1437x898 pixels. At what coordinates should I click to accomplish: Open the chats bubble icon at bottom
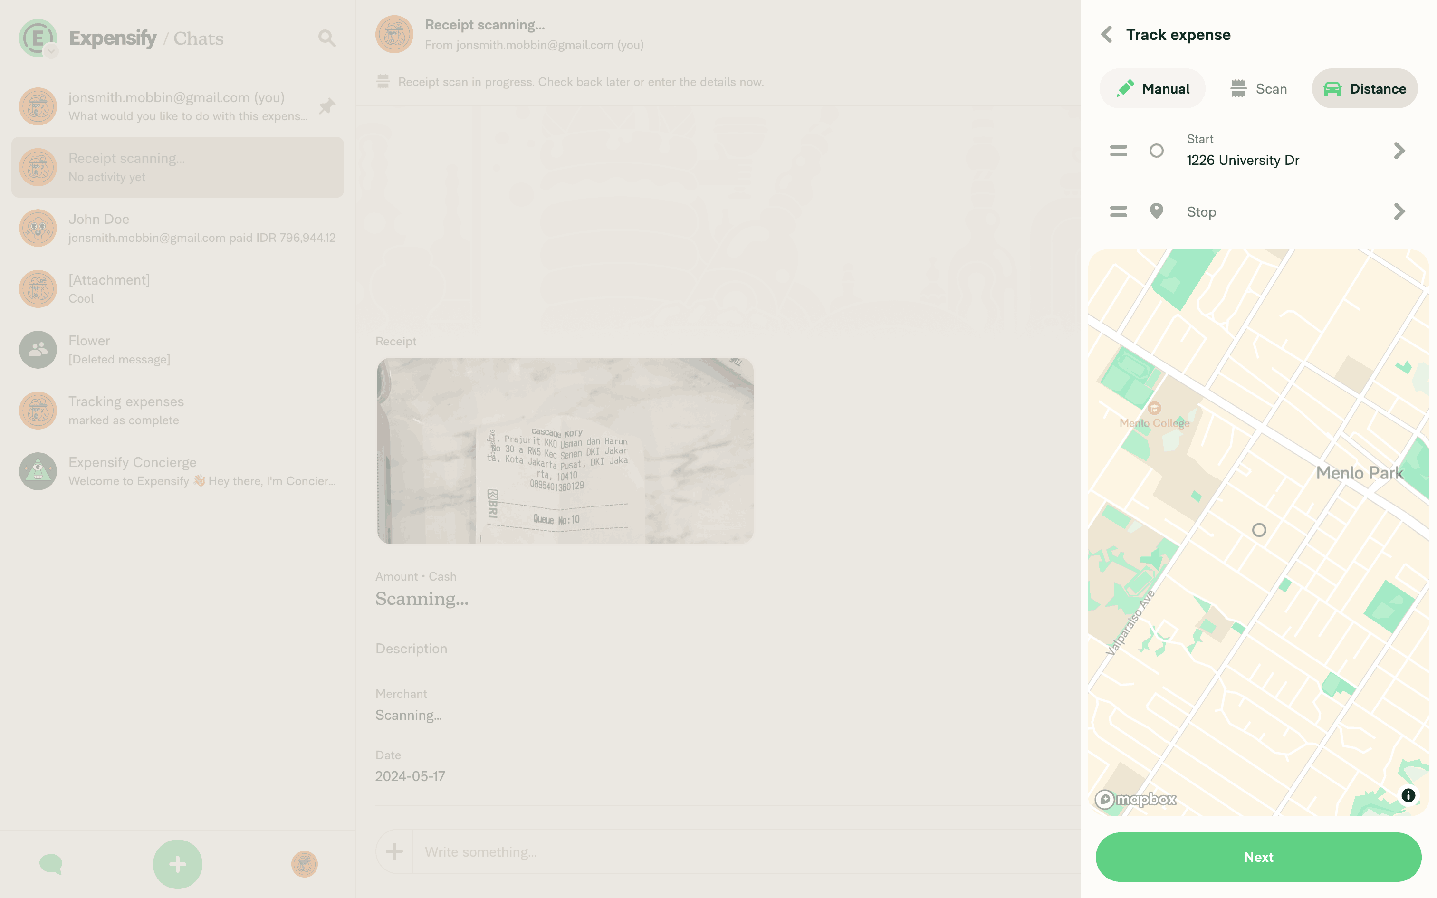(51, 864)
